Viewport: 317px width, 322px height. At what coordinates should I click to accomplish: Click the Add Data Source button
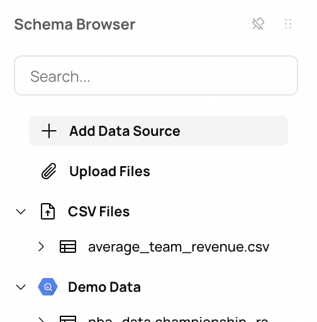[x=158, y=131]
